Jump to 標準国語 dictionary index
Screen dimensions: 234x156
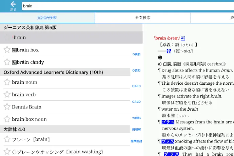[x=136, y=141]
